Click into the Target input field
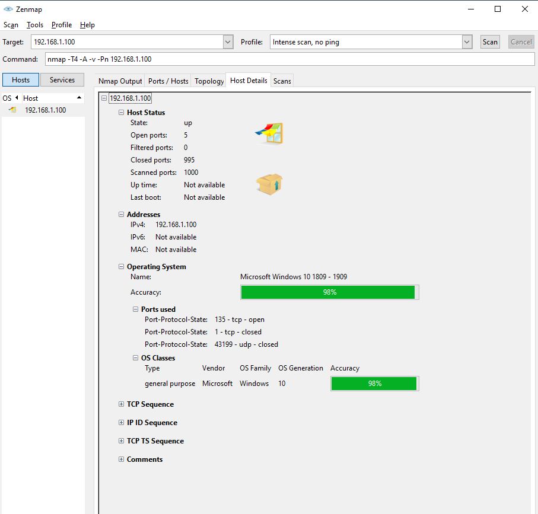The image size is (538, 514). coord(128,42)
